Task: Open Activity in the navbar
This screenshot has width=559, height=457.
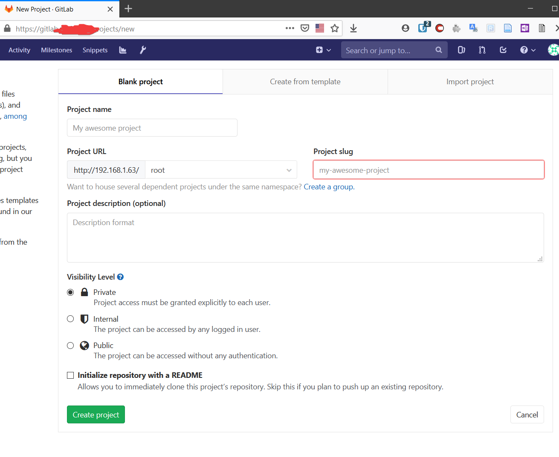Action: (x=19, y=50)
